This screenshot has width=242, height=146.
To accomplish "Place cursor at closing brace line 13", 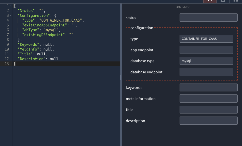I will pos(15,64).
